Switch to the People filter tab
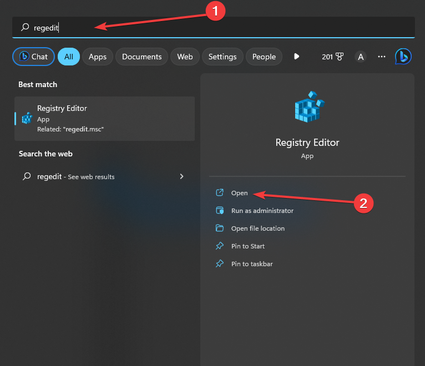 coord(264,57)
